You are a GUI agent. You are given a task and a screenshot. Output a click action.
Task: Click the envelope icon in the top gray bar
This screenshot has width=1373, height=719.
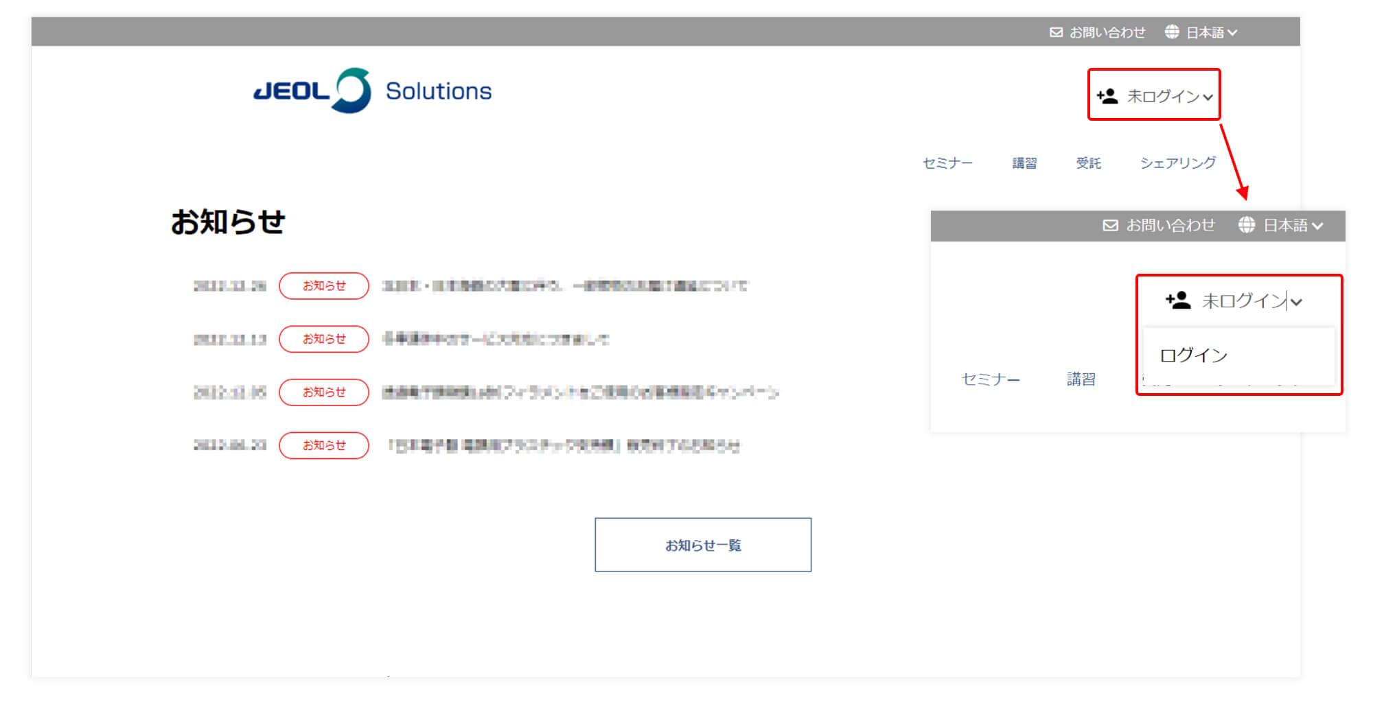[1056, 32]
